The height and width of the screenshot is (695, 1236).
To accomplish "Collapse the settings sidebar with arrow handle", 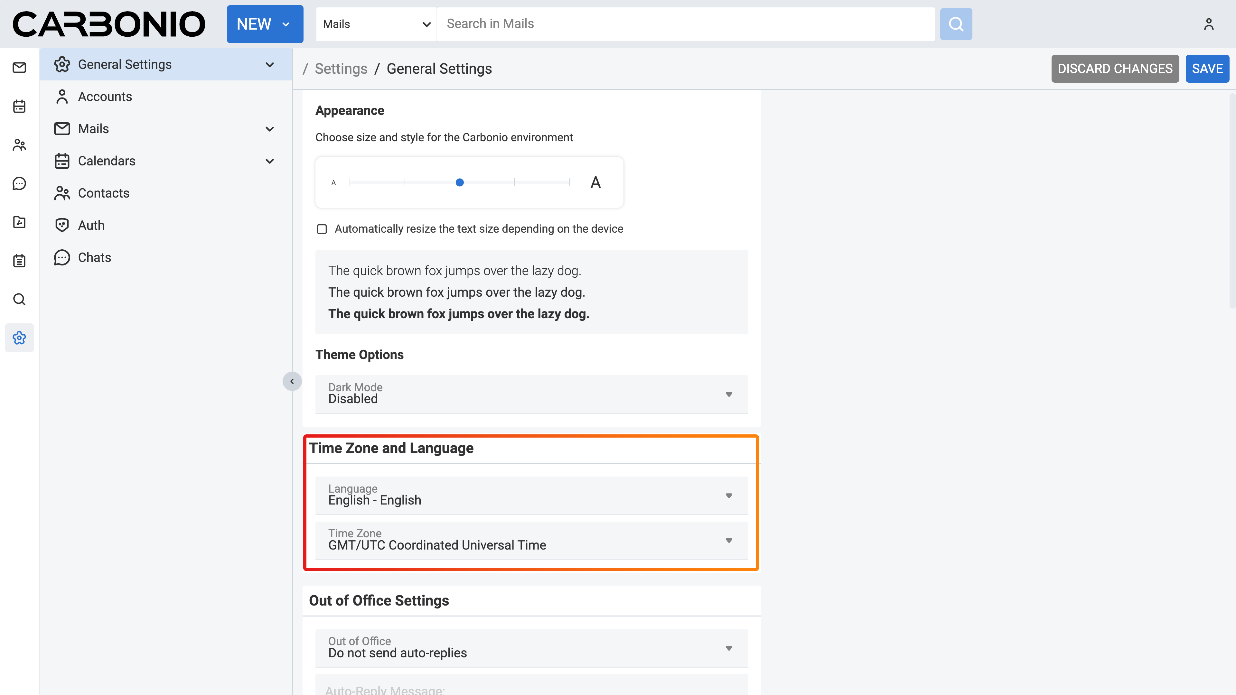I will click(292, 381).
